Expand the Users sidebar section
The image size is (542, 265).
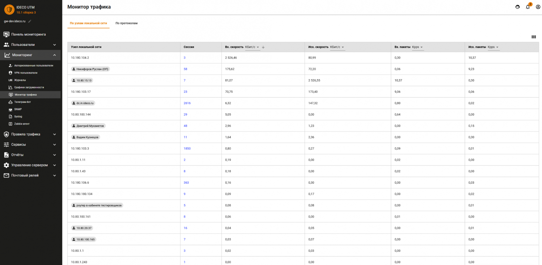pyautogui.click(x=54, y=45)
